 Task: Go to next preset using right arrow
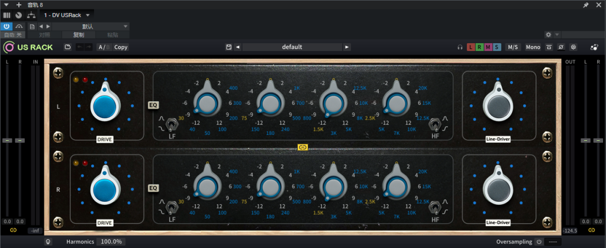347,47
